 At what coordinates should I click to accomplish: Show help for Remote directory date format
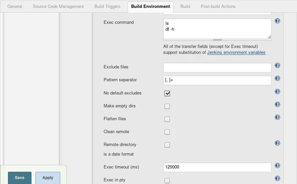[x=277, y=143]
